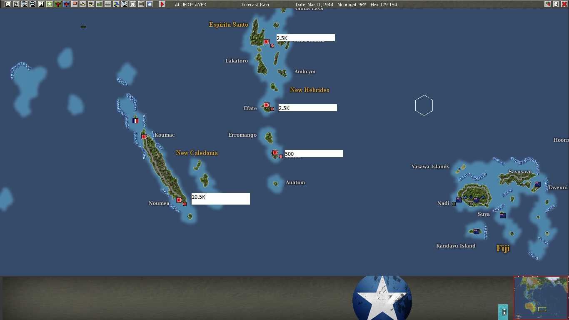Select the French flag north of Koumac
The image size is (569, 320).
(135, 121)
